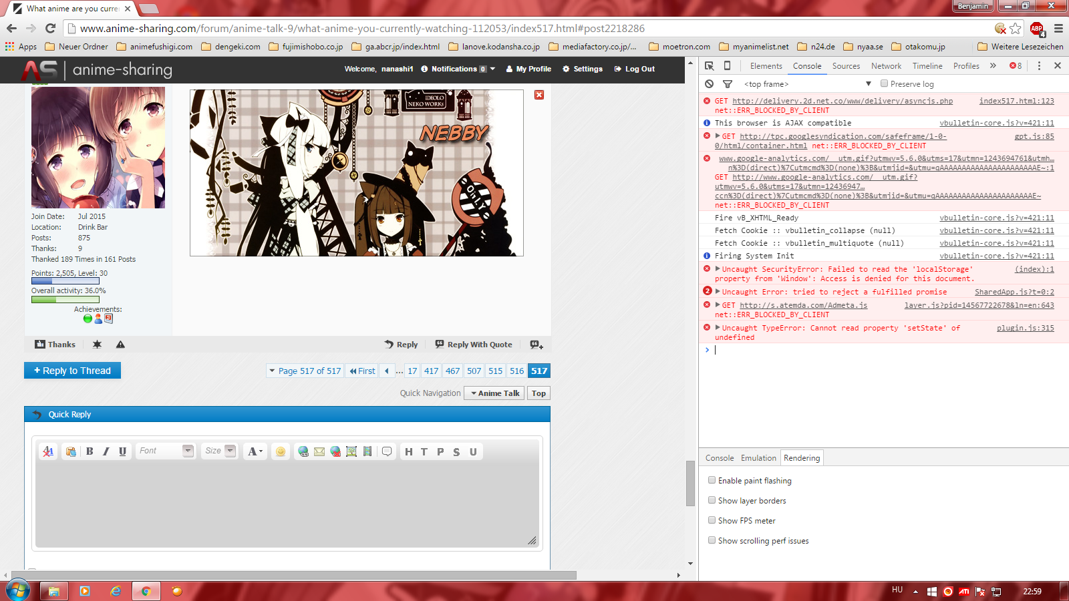Click the Thanks button
This screenshot has height=601, width=1069.
coord(55,345)
